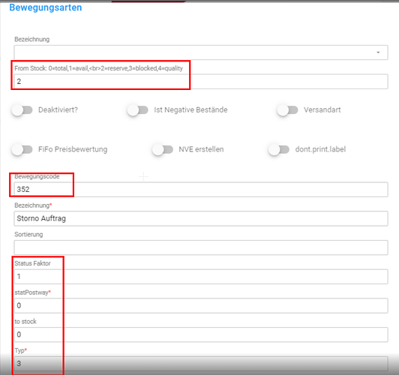Focus the Bewegungscode field with 352
This screenshot has height=375, width=399.
pos(201,189)
